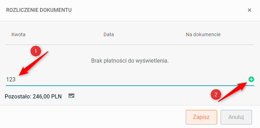Click the 246,00 PLN remaining amount
Screen dimensions: 260x128
point(47,96)
